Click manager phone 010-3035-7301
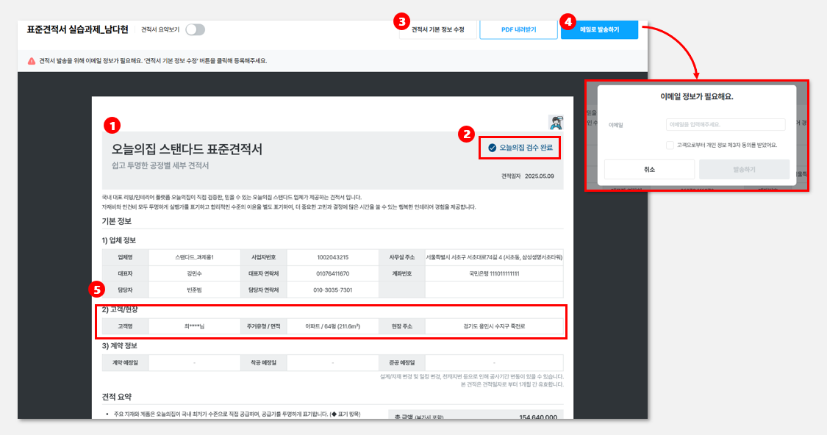The image size is (827, 435). pyautogui.click(x=333, y=290)
